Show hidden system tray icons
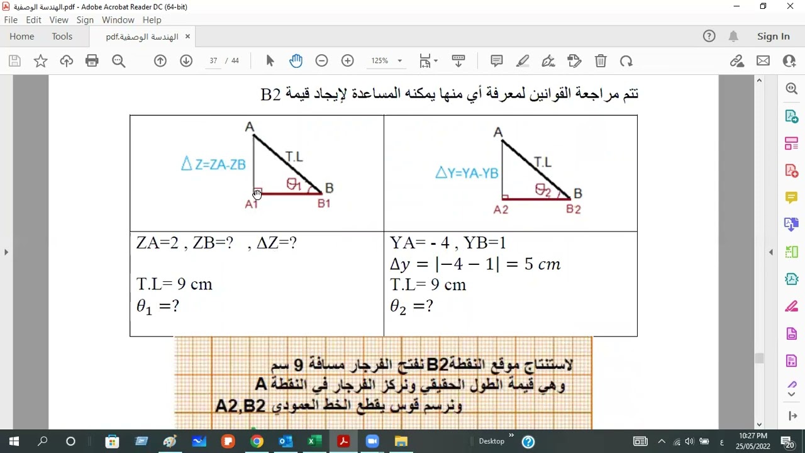This screenshot has height=453, width=805. pos(662,442)
